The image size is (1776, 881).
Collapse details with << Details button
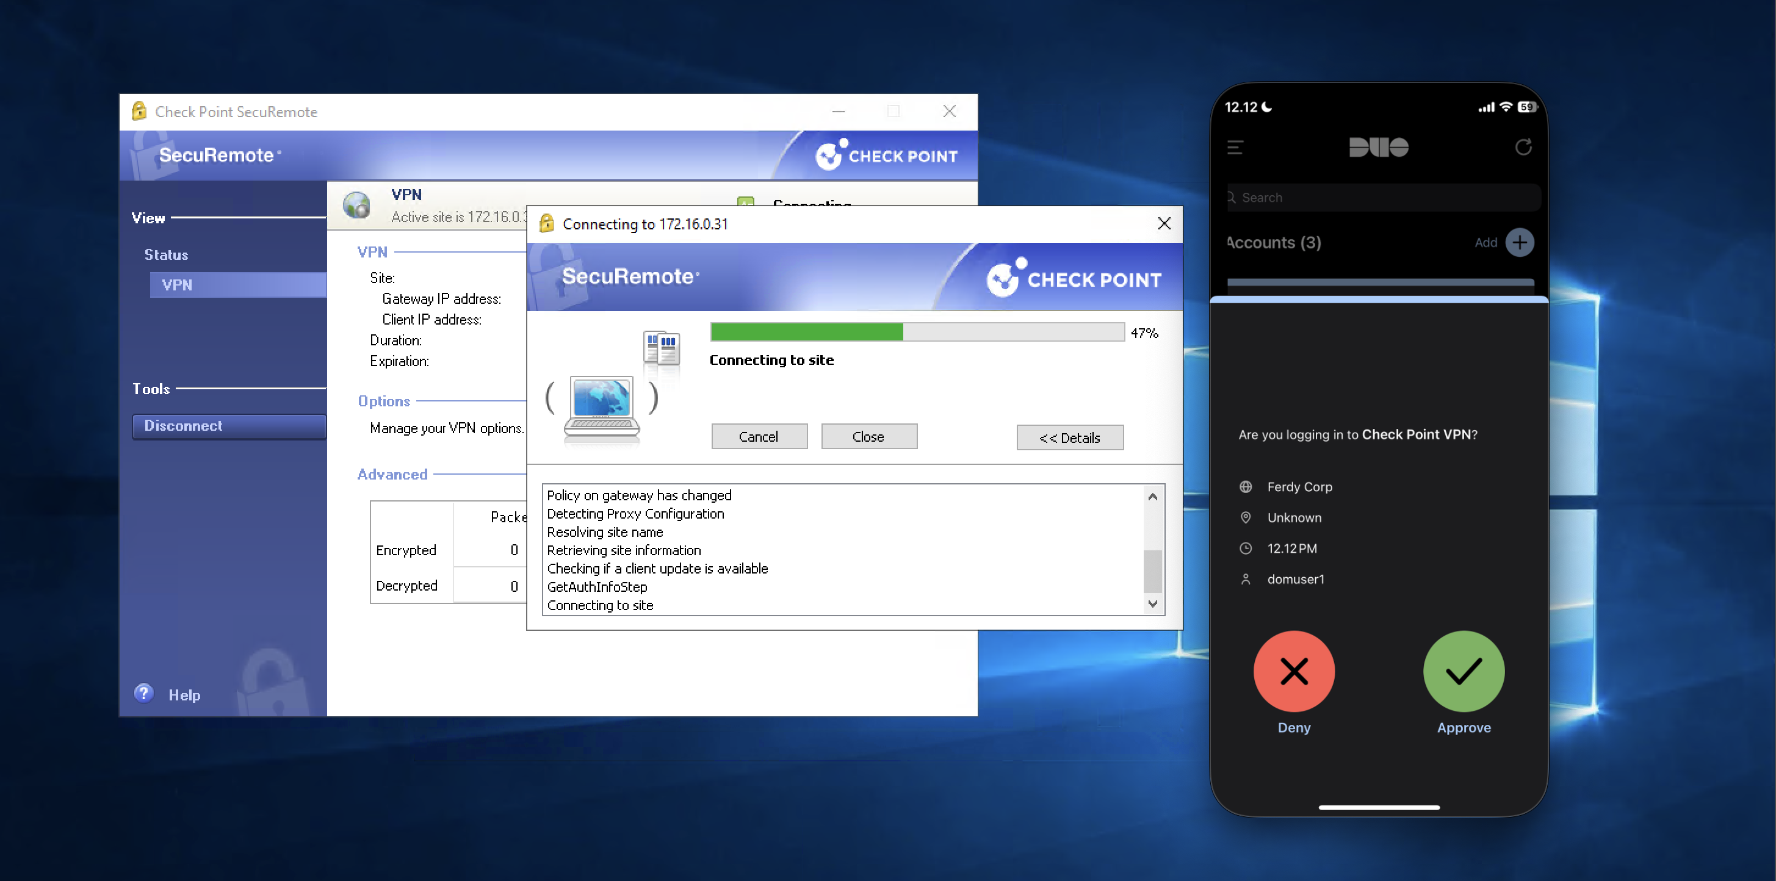(x=1069, y=437)
